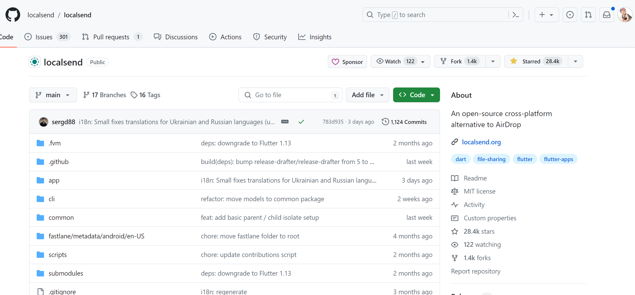
Task: Click the dart topic tag
Action: tap(461, 159)
